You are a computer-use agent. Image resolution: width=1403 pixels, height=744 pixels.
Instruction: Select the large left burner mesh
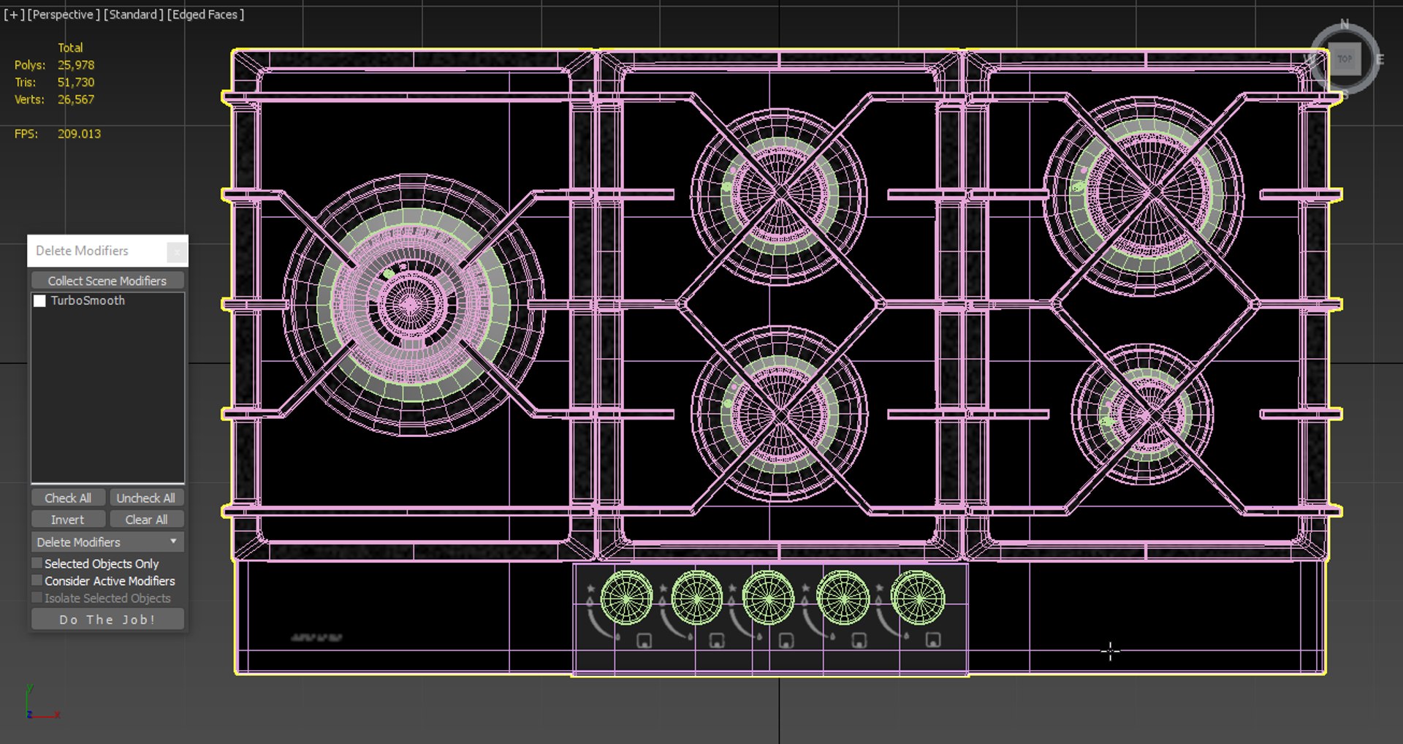coord(413,305)
